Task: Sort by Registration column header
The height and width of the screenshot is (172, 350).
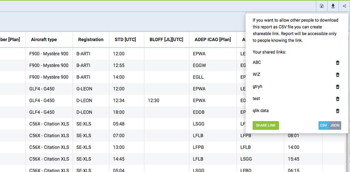Action: 91,40
